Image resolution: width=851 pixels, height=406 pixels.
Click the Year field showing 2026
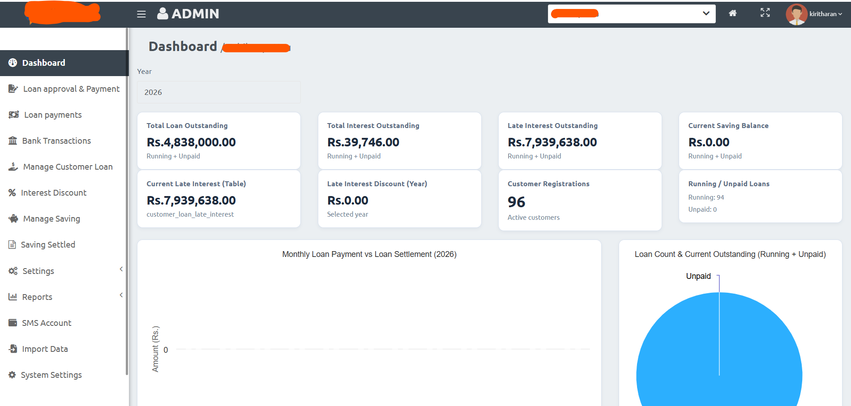(218, 92)
